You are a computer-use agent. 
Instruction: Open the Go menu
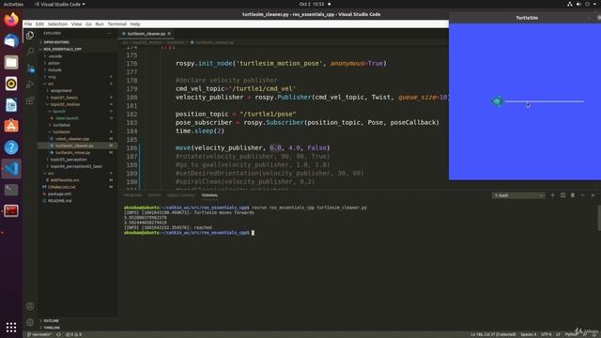(x=88, y=23)
